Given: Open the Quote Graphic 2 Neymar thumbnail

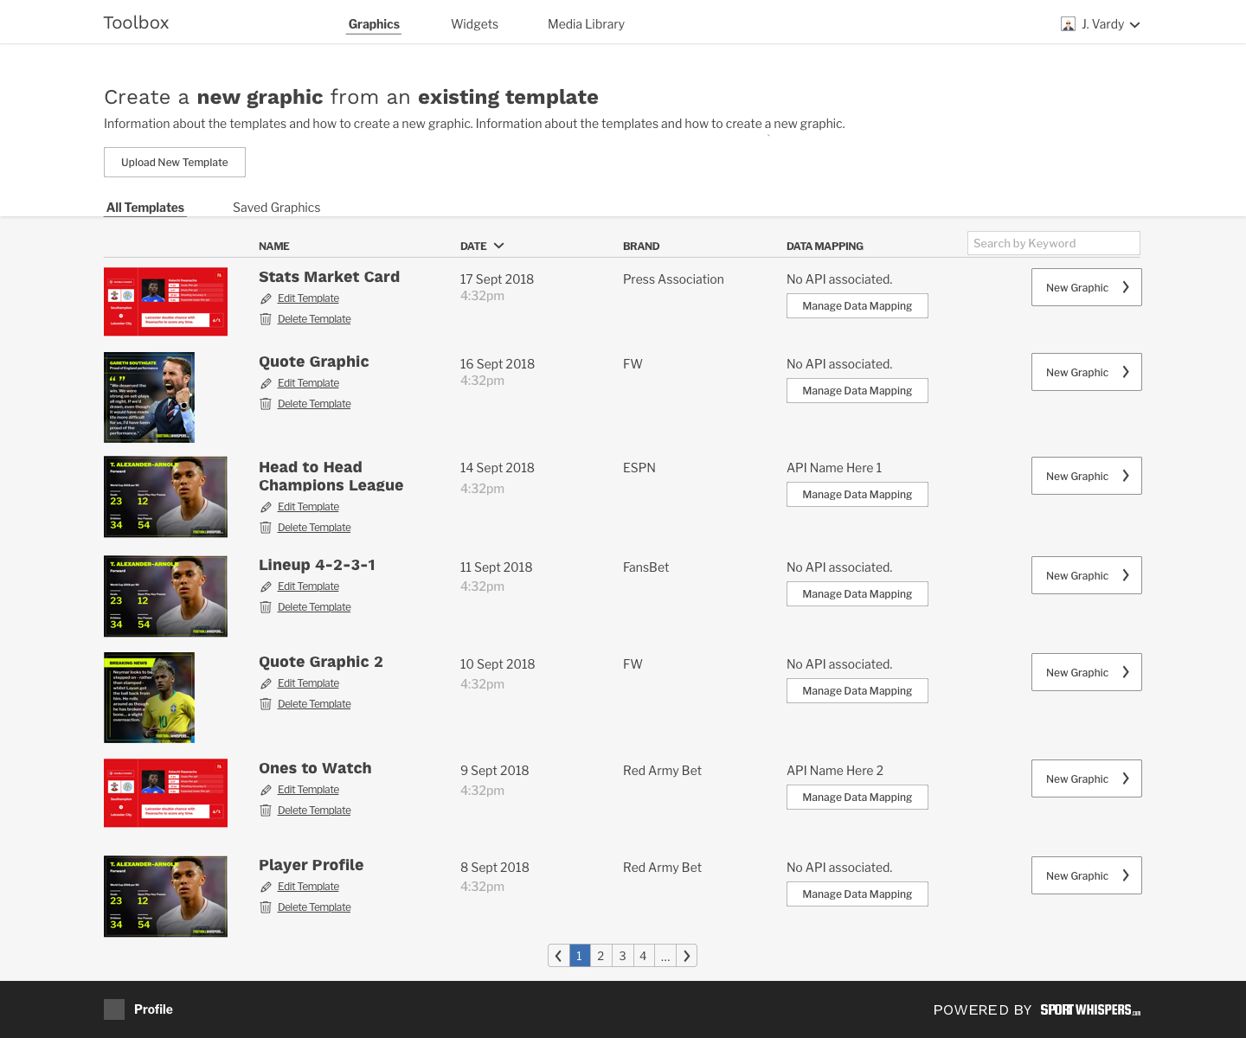Looking at the screenshot, I should click(149, 697).
